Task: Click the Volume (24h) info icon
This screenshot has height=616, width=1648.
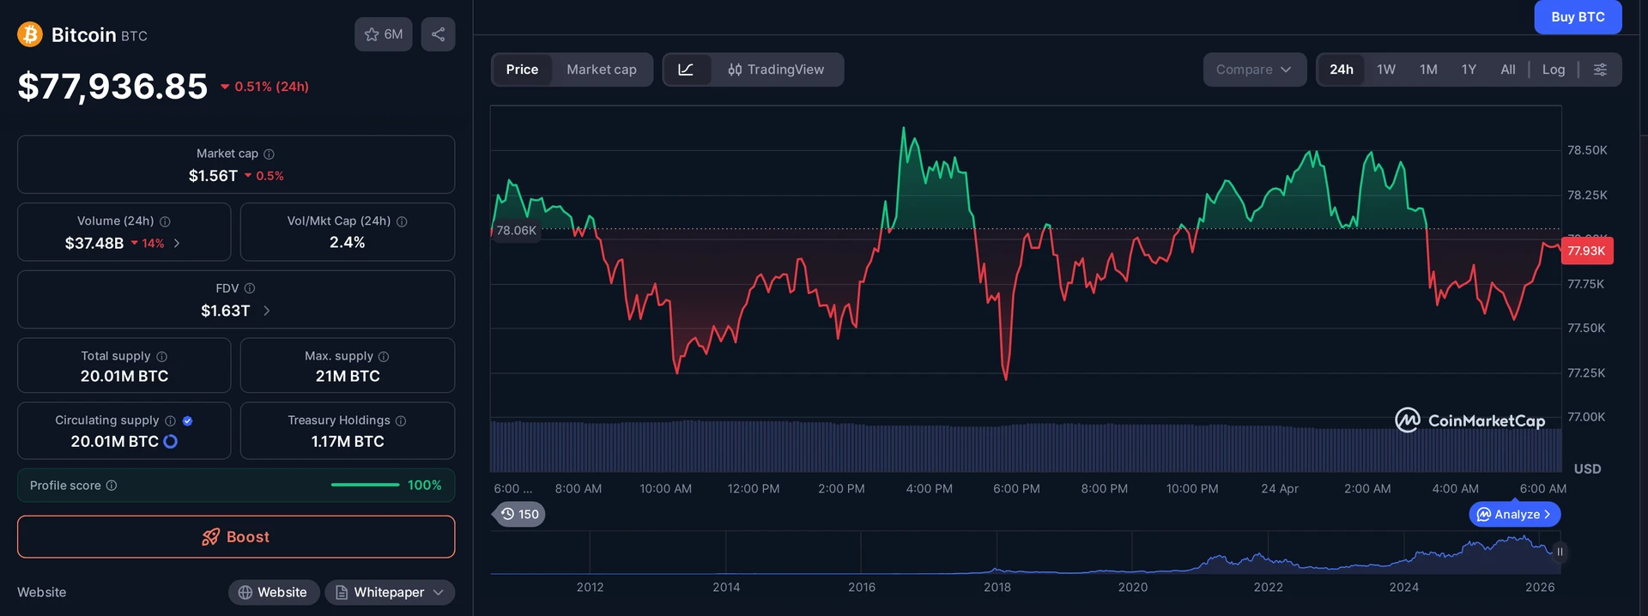Action: coord(165,221)
